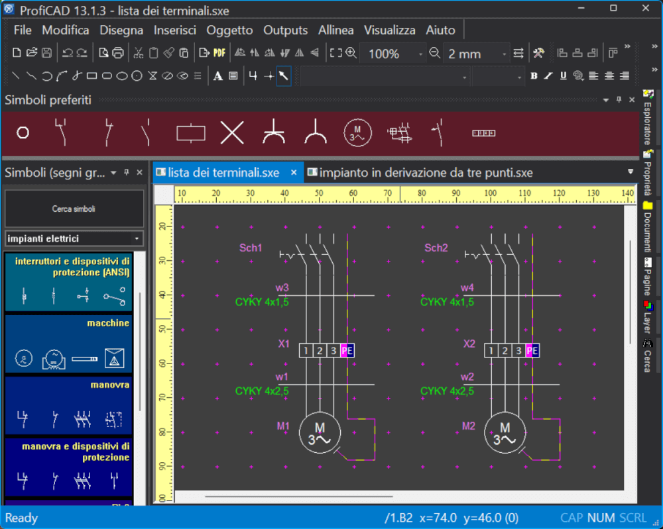663x529 pixels.
Task: Pin the Simboli (segni grafici) panel
Action: [127, 172]
